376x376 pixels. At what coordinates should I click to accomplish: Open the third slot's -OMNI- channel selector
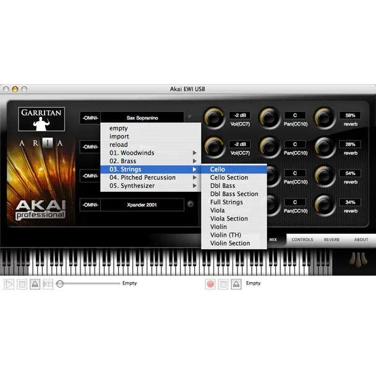[90, 176]
